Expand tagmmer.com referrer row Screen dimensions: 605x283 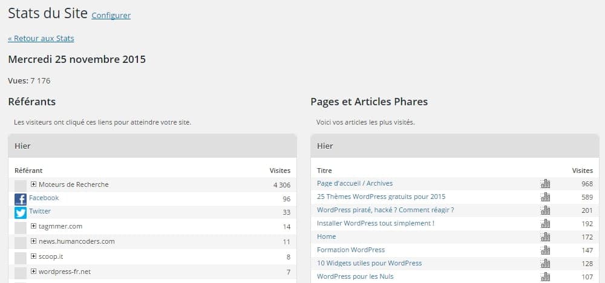click(33, 226)
